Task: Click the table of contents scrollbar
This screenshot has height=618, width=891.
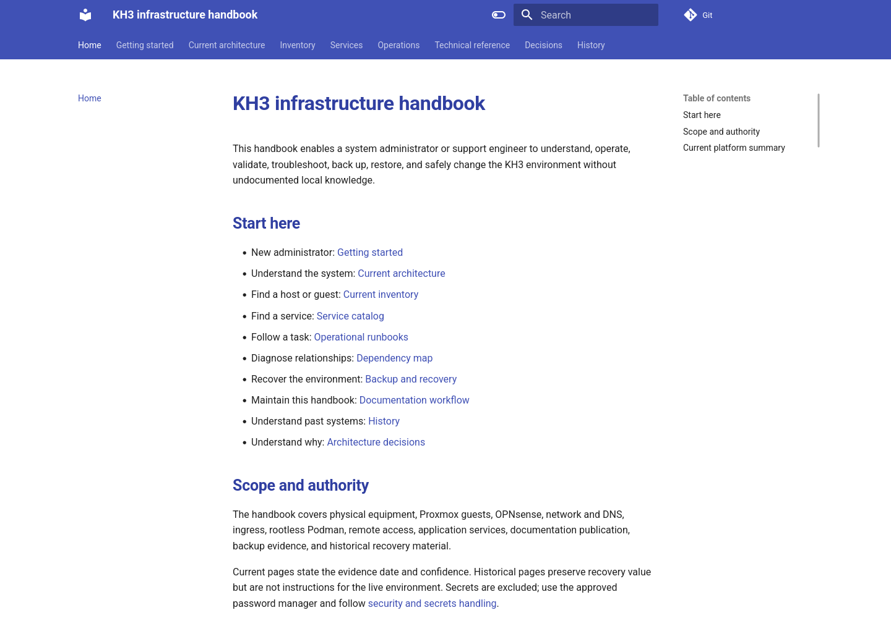Action: click(x=819, y=121)
